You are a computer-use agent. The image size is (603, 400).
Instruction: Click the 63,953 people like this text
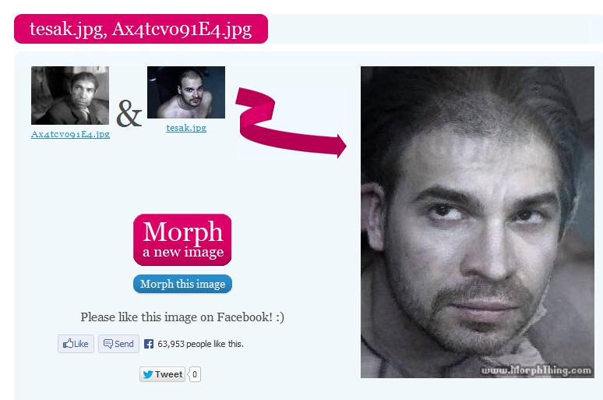point(200,344)
